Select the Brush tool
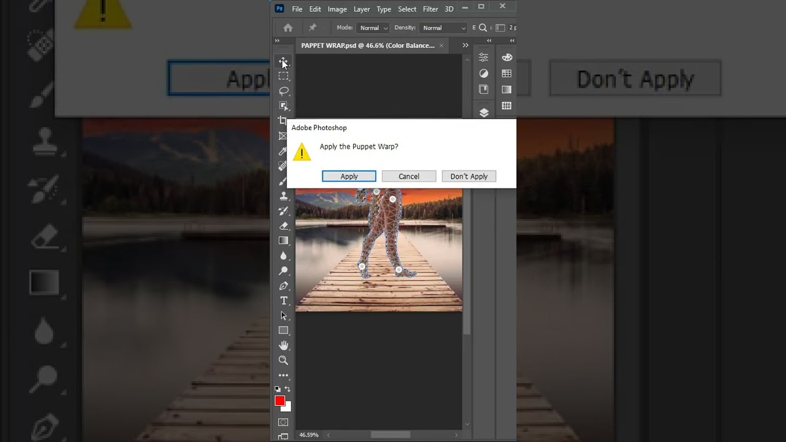Viewport: 786px width, 442px height. [283, 181]
